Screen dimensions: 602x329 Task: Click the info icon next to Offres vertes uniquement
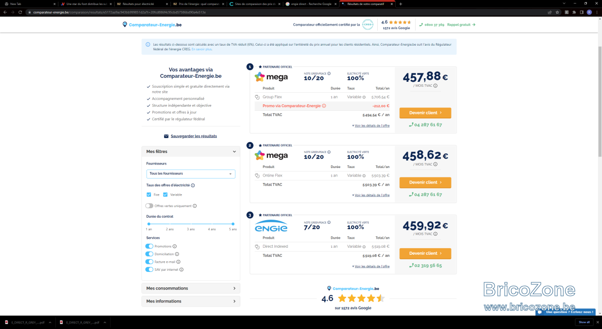click(x=195, y=206)
